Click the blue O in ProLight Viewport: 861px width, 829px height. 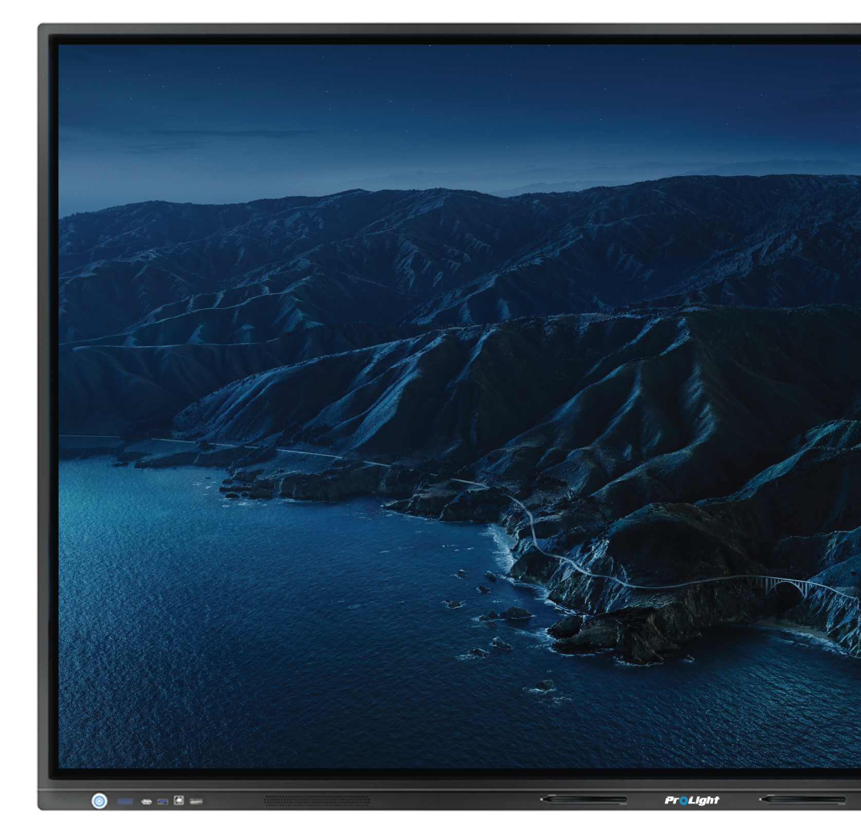pos(683,800)
